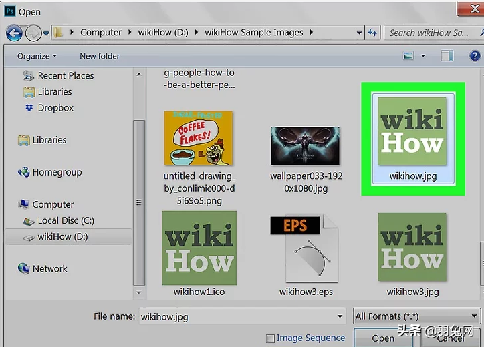This screenshot has height=347, width=484.
Task: Open Recent Places in the sidebar
Action: [x=66, y=75]
